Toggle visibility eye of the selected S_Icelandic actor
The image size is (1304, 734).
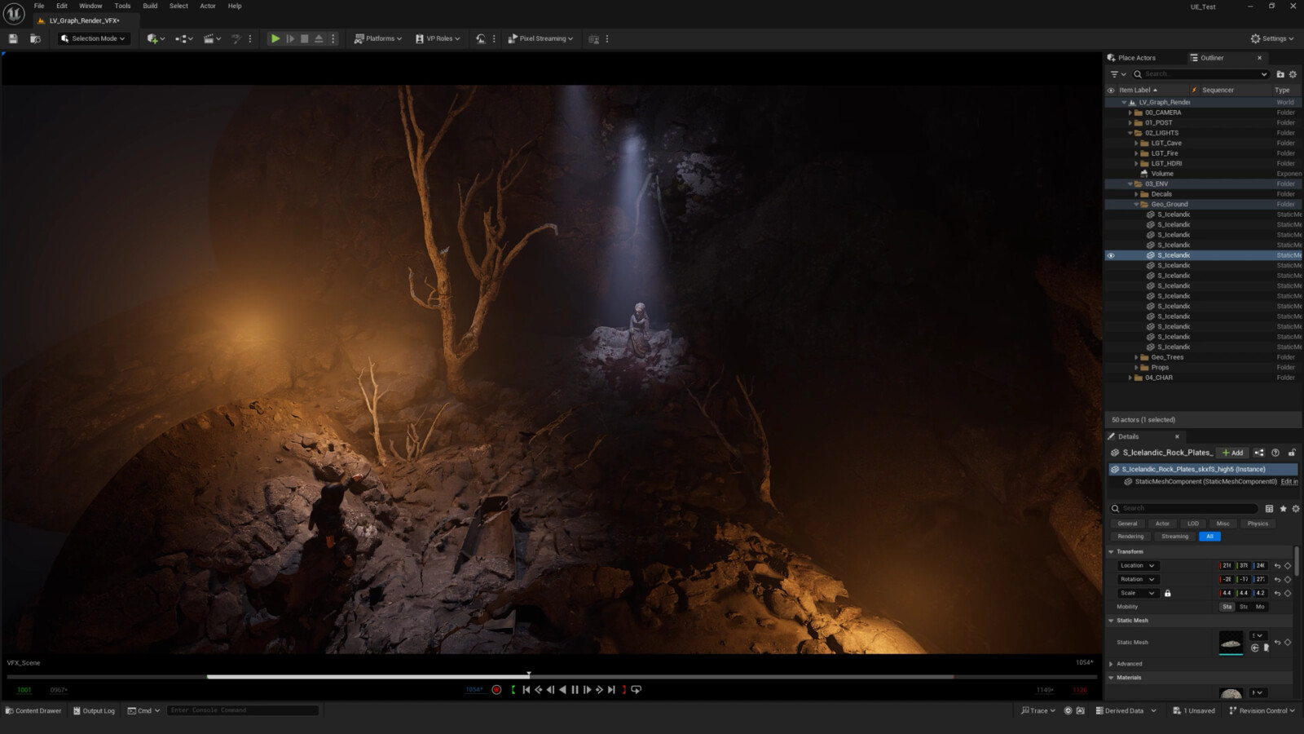1111,255
